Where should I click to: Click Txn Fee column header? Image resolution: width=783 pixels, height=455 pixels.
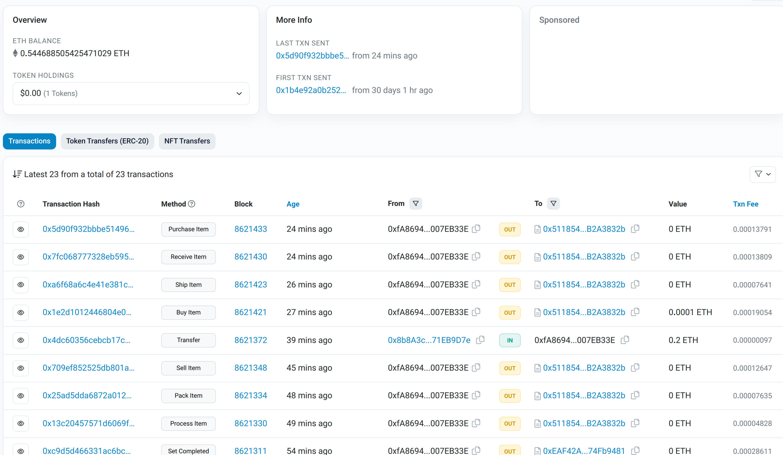point(745,204)
